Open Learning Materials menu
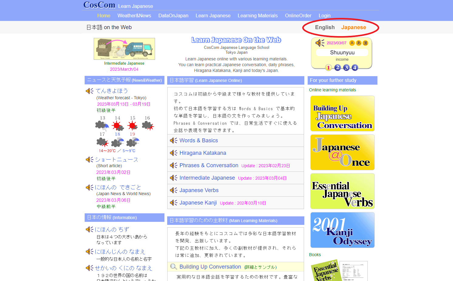This screenshot has width=453, height=281. click(x=258, y=15)
